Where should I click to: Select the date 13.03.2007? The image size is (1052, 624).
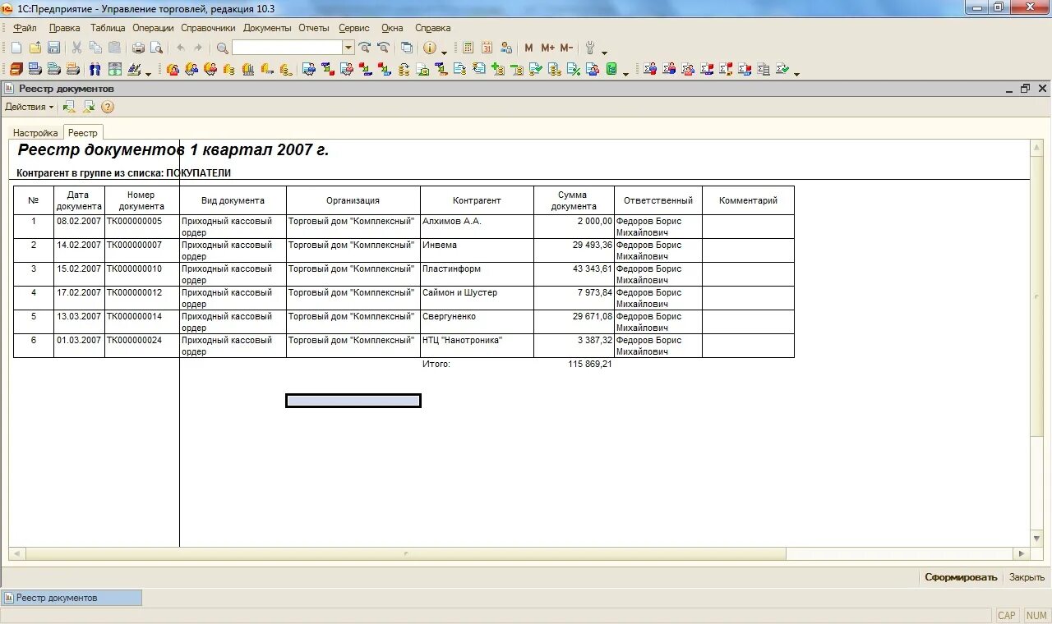(79, 323)
